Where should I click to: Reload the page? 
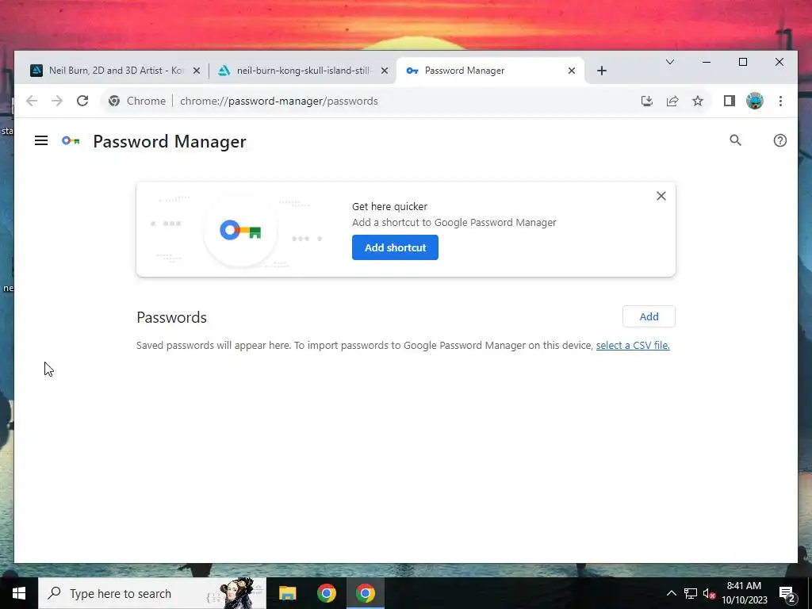click(82, 101)
